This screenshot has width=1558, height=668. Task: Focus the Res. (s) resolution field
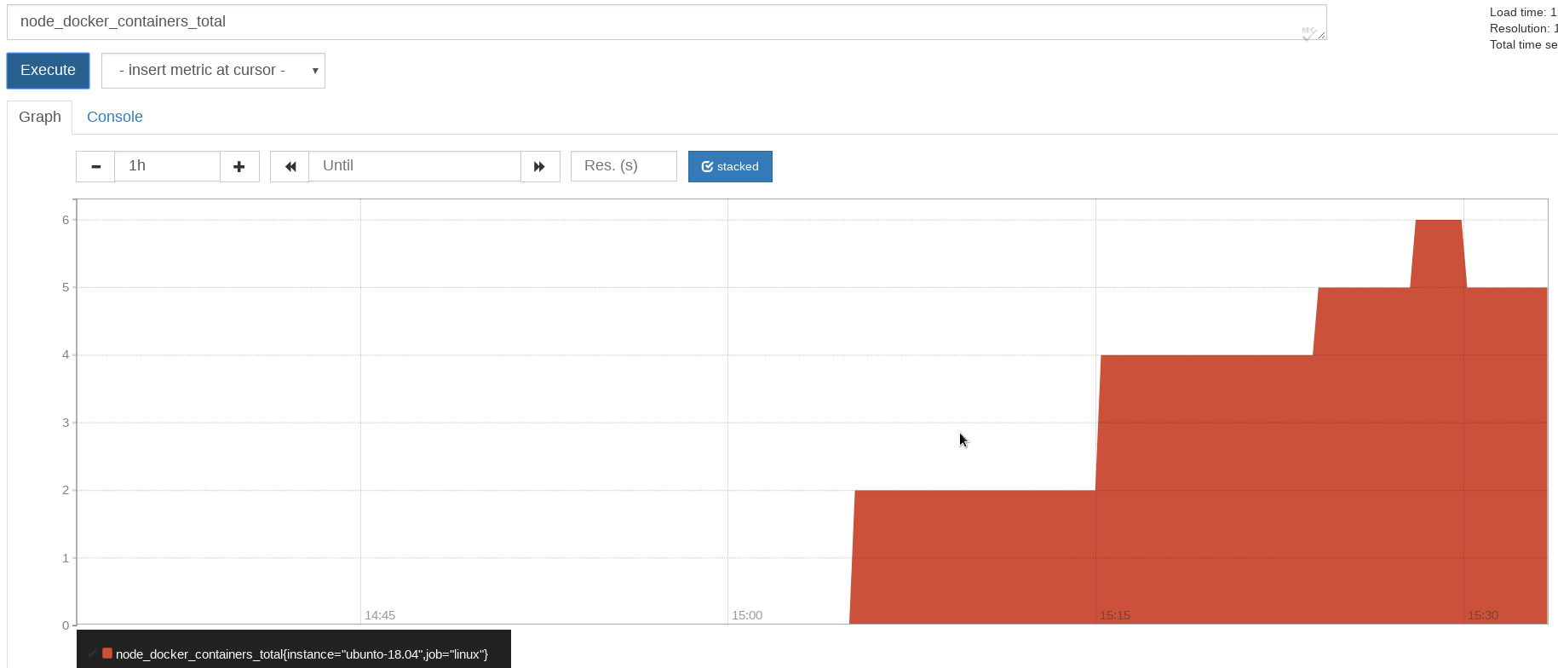[623, 166]
